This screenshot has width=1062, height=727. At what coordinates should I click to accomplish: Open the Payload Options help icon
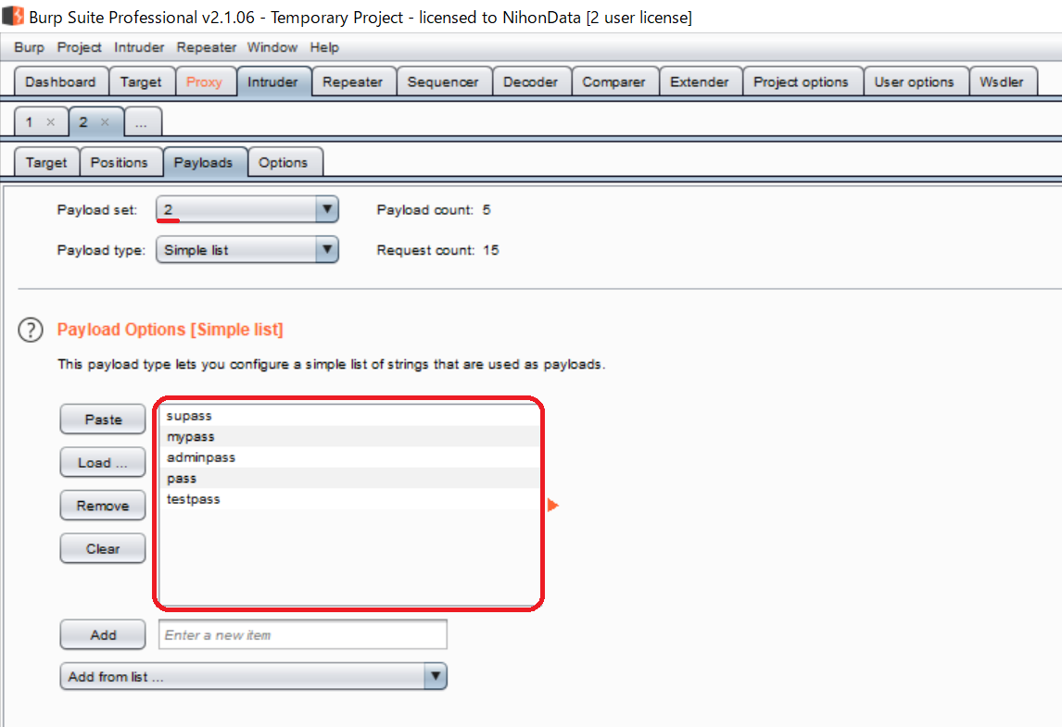point(31,331)
